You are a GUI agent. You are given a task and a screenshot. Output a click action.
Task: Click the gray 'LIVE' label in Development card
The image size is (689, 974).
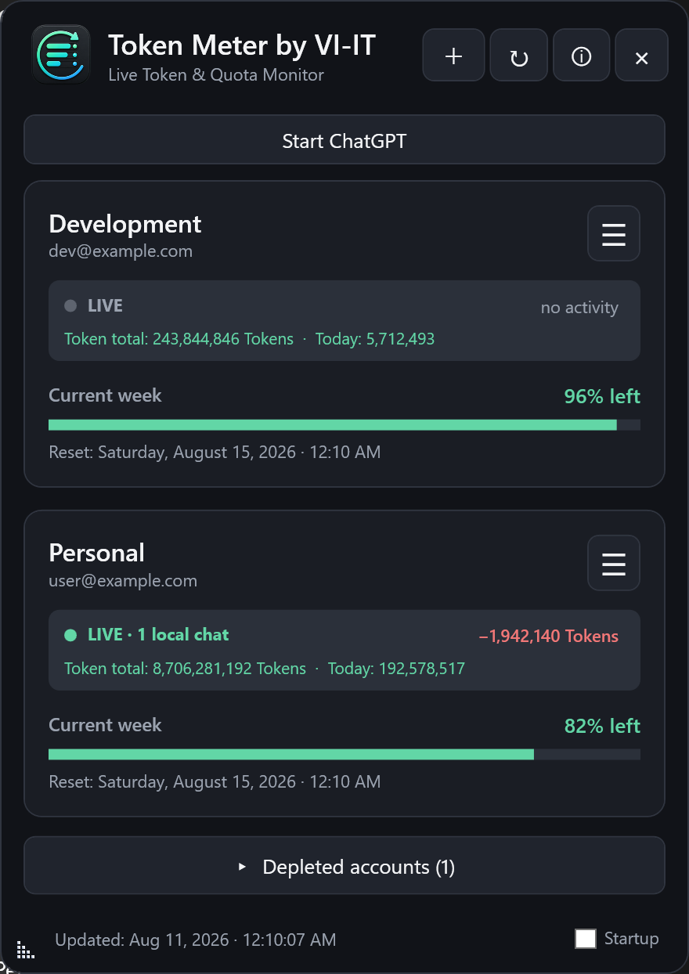(105, 305)
